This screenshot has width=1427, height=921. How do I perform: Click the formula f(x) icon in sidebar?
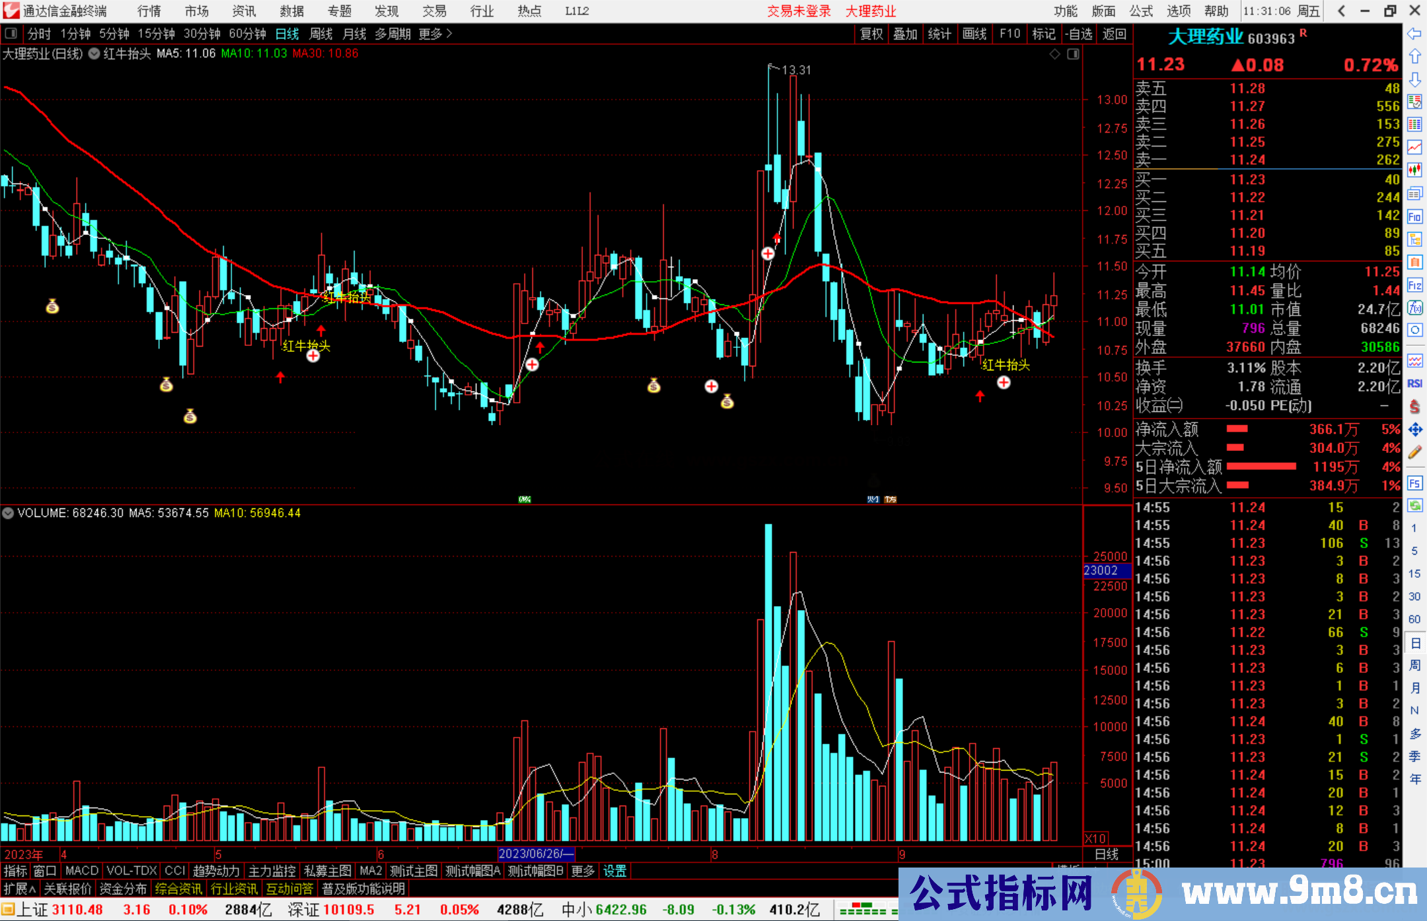point(1414,308)
